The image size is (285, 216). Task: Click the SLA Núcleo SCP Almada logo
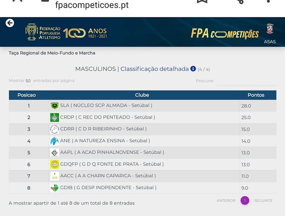(x=54, y=106)
